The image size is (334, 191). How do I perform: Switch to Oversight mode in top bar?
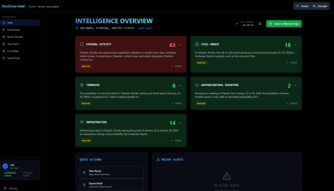[x=320, y=6]
